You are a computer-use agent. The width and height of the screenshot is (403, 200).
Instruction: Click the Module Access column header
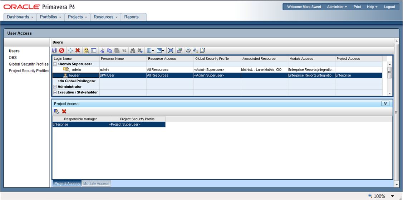click(x=311, y=59)
